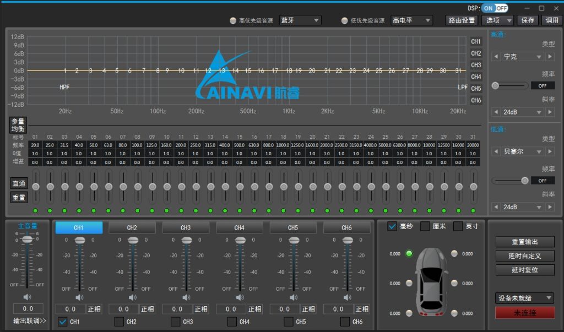Open the 设备未就绪 device dropdown
Screen dimensions: 564x332
(525, 298)
